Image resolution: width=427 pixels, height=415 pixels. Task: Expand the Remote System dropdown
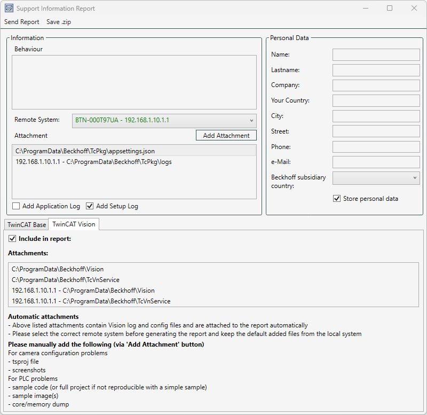164,120
